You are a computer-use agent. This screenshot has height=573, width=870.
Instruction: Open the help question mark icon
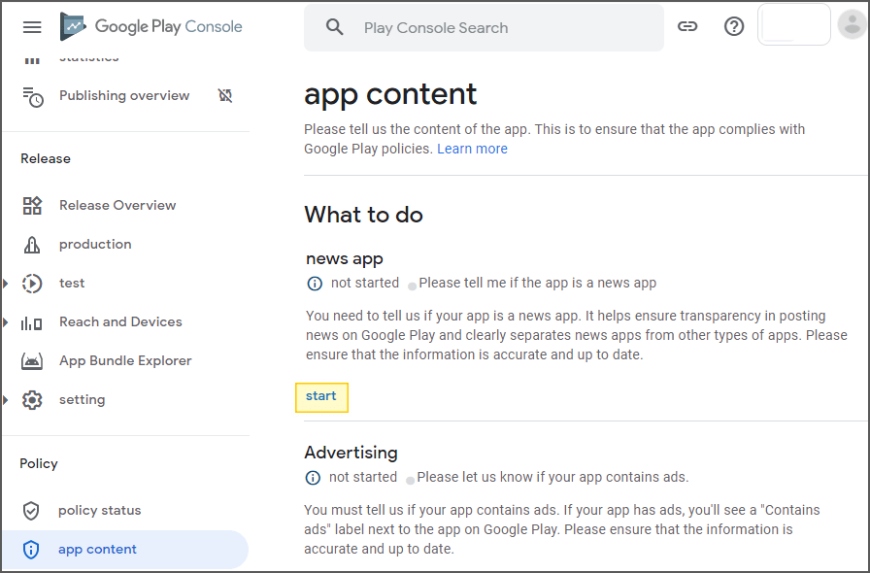click(x=734, y=27)
